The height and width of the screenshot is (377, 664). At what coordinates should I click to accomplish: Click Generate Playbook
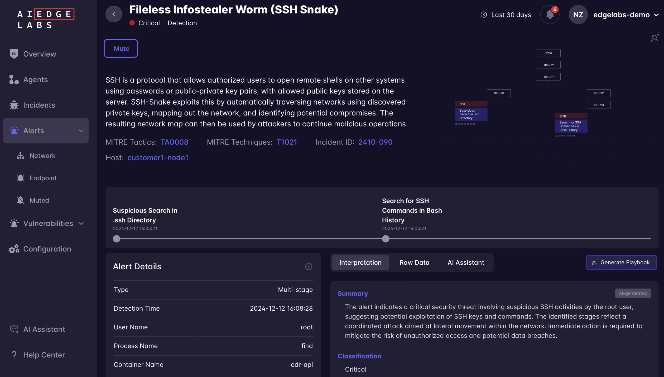tap(621, 262)
